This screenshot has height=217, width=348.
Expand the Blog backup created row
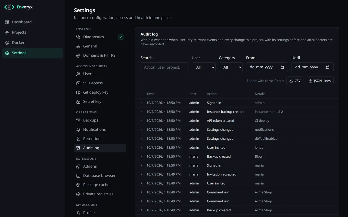pyautogui.click(x=141, y=156)
